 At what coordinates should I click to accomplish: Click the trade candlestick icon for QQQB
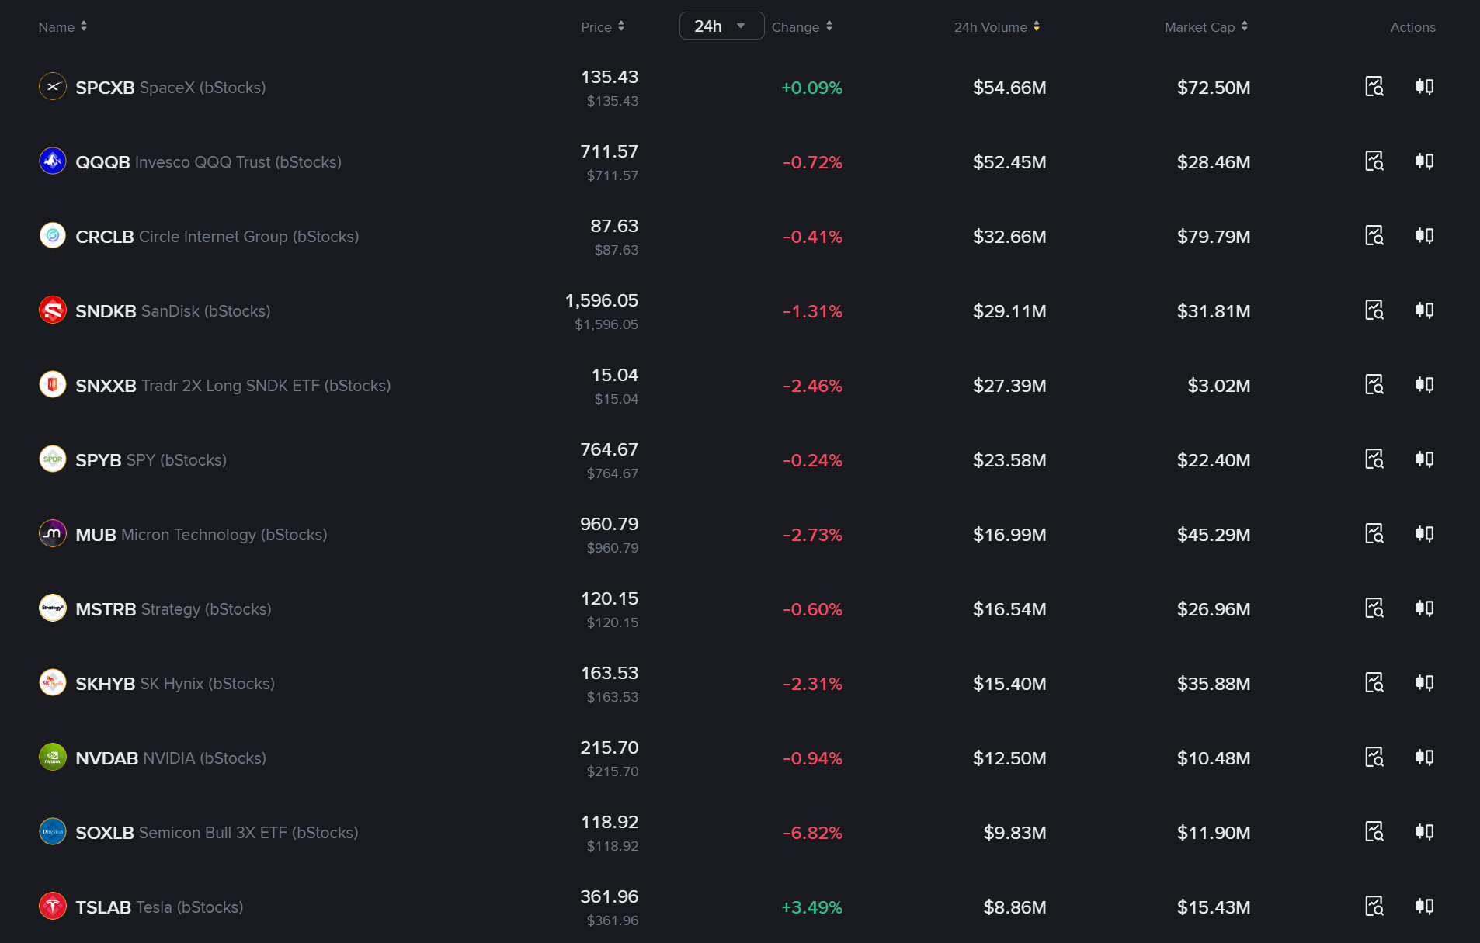[x=1424, y=161]
